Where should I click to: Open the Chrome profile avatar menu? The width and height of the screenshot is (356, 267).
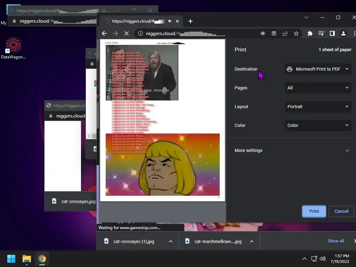pos(343,34)
